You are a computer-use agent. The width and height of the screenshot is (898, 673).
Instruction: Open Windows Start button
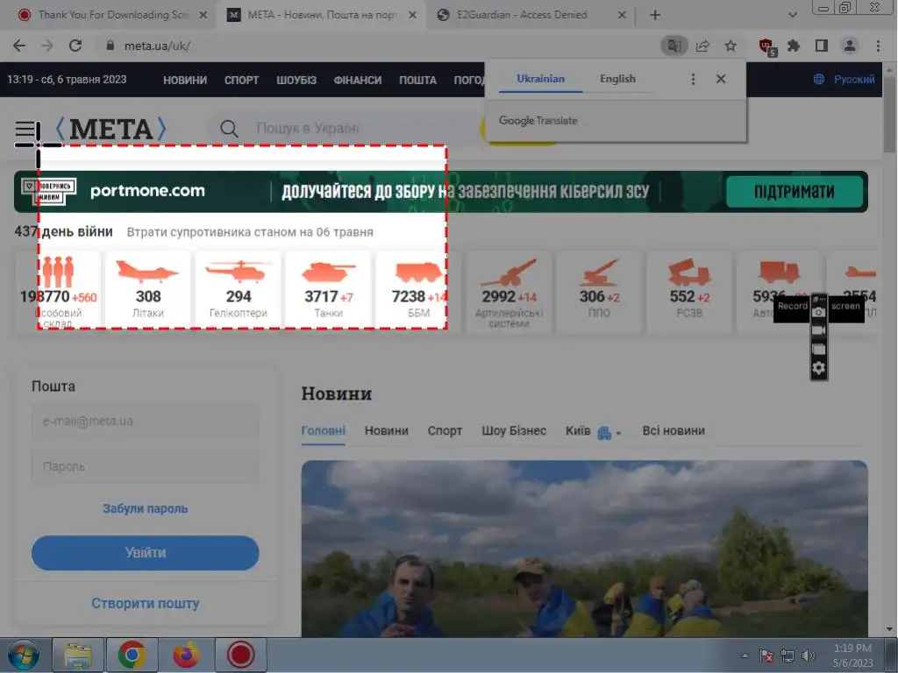click(23, 655)
